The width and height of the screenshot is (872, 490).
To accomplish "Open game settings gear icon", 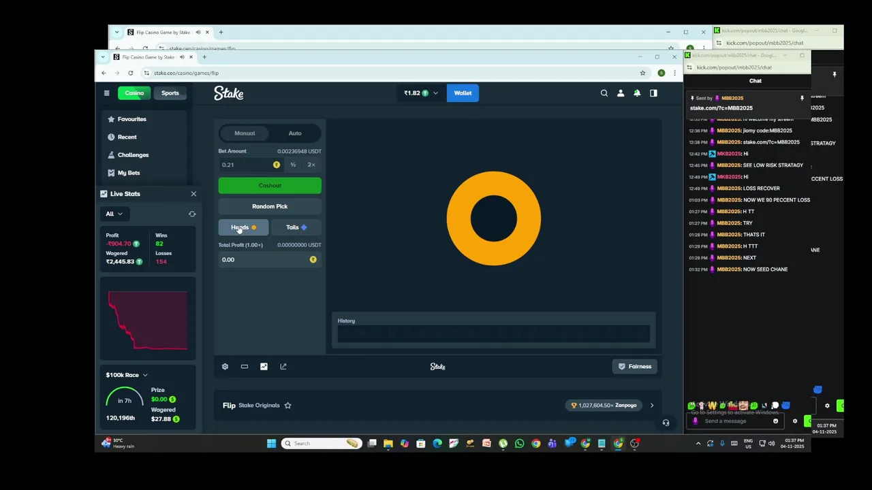I will pos(225,367).
